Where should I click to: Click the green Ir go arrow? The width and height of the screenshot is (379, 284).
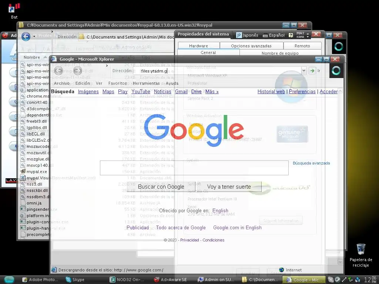(x=312, y=71)
